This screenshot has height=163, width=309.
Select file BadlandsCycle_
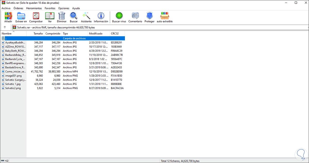[15, 59]
